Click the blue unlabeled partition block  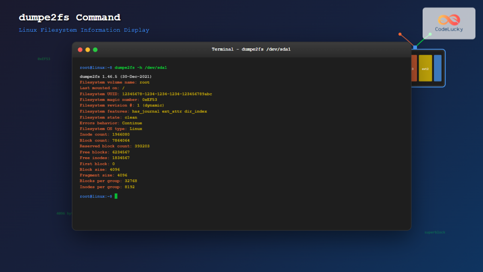click(438, 68)
